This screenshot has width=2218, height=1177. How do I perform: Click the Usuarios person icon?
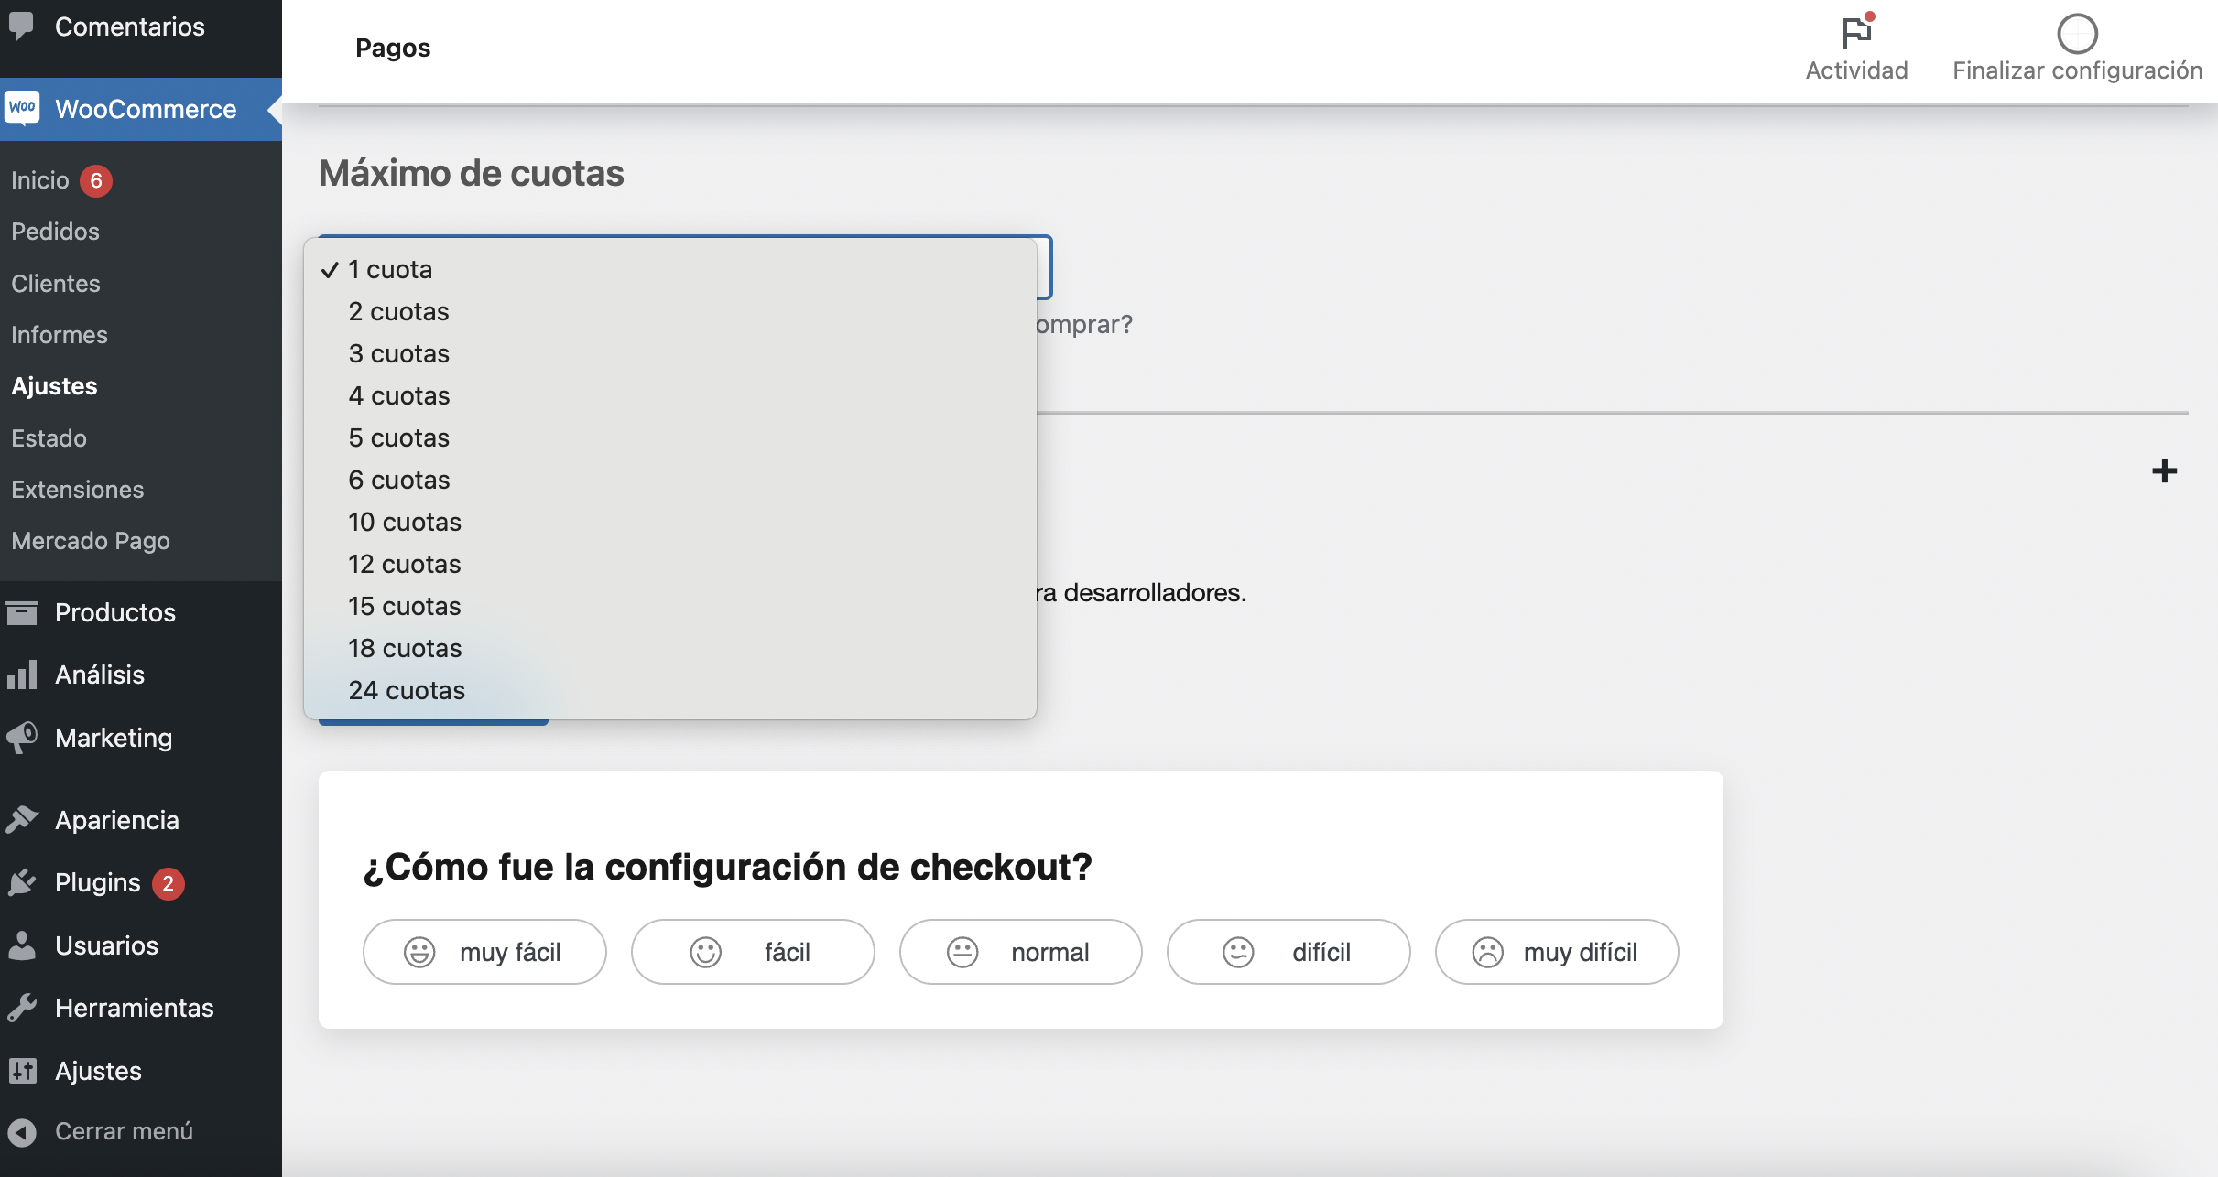pos(22,945)
